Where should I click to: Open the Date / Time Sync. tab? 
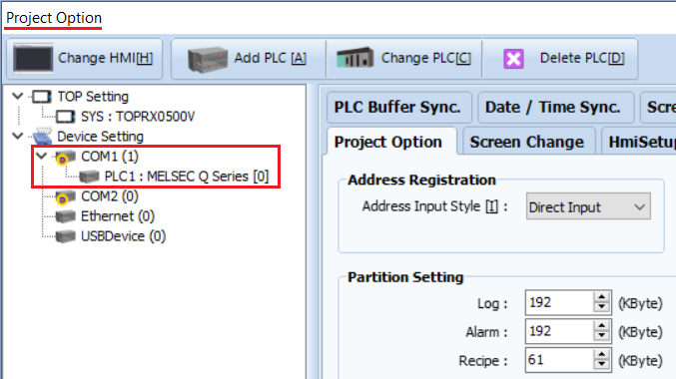[x=553, y=107]
